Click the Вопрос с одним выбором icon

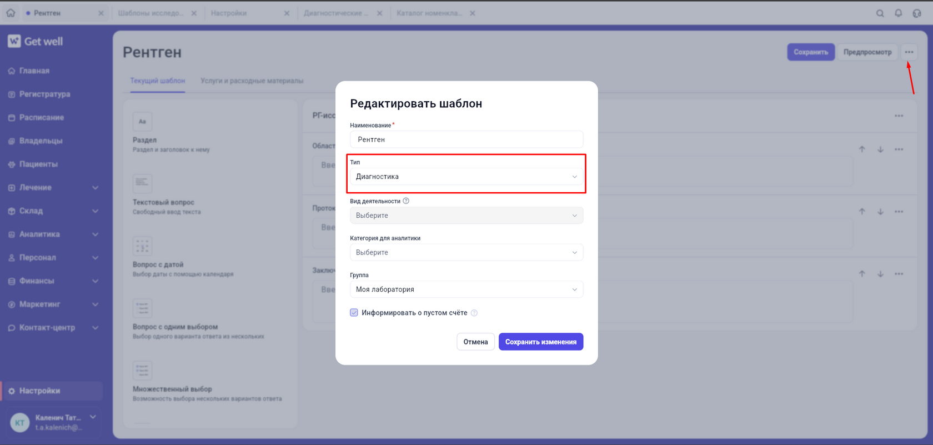[x=142, y=308]
